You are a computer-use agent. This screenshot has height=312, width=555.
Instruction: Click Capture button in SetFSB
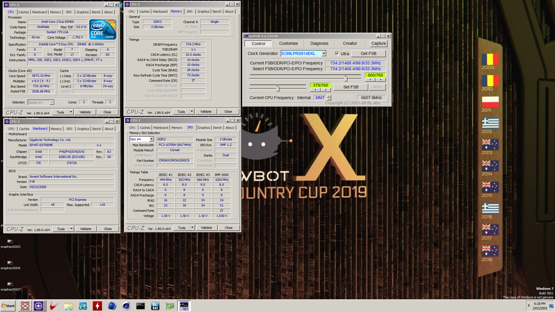pyautogui.click(x=379, y=43)
